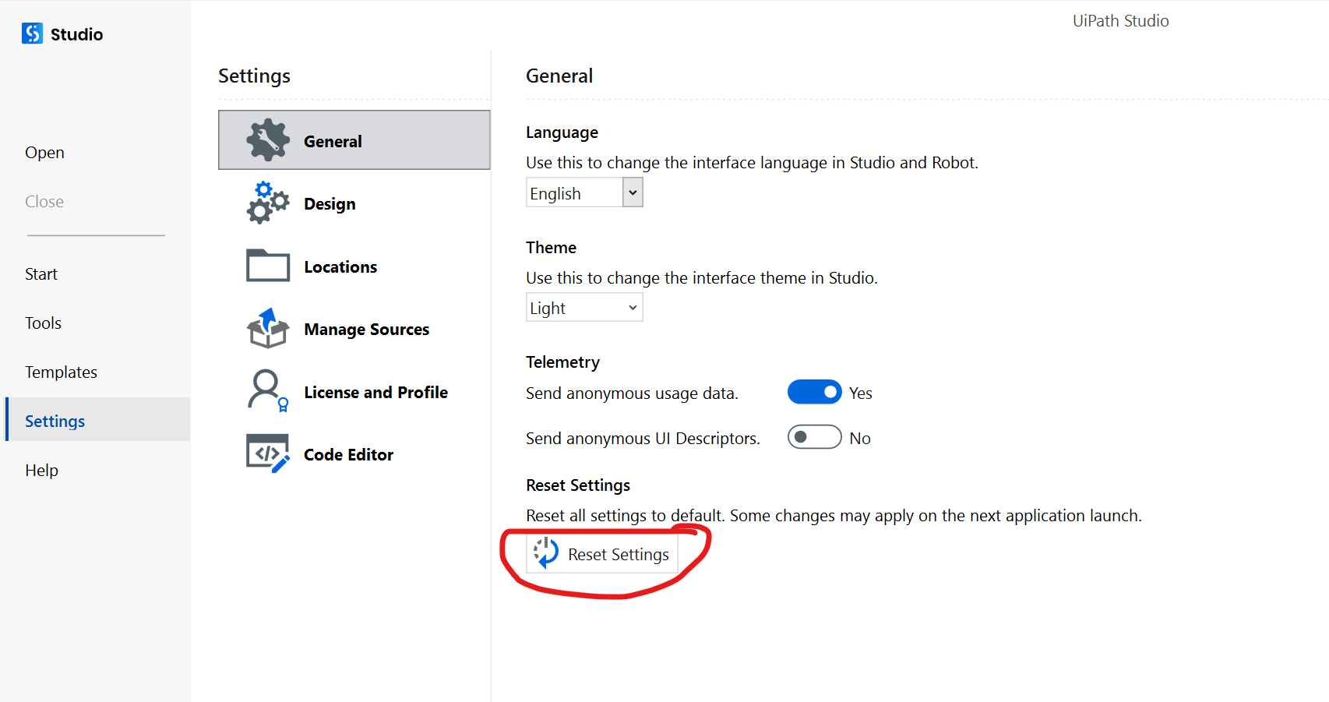The height and width of the screenshot is (702, 1329).
Task: Go to the Tools menu item
Action: [43, 323]
